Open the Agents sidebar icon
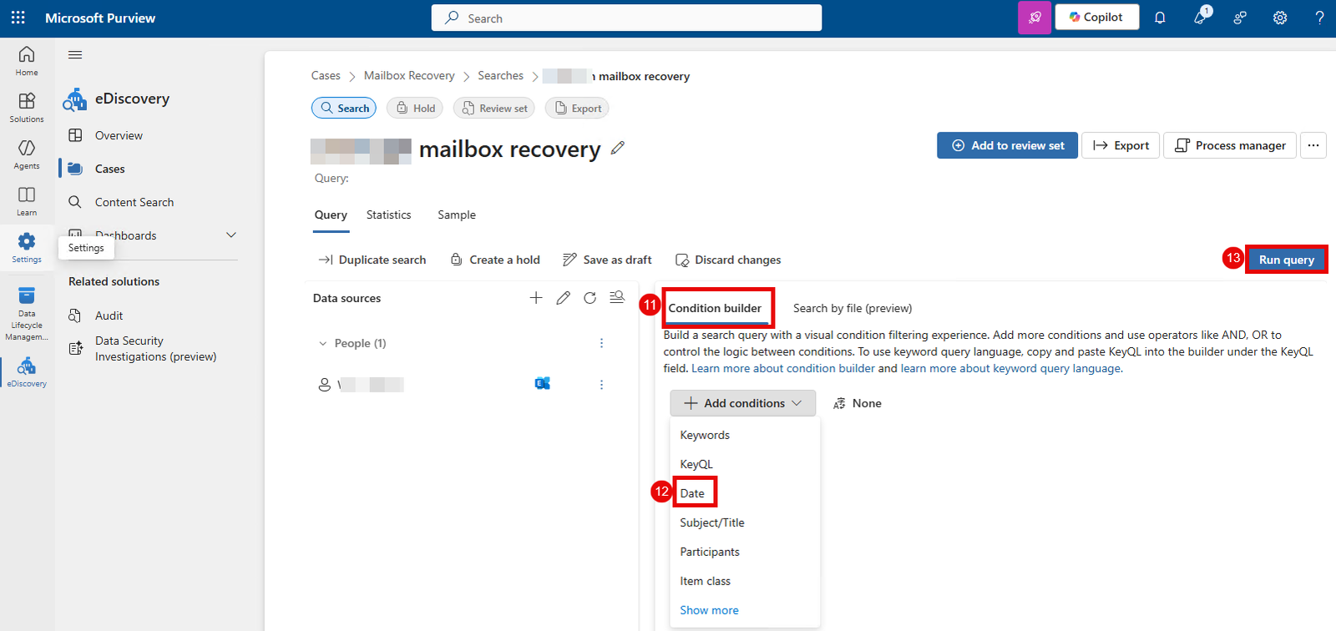Screen dimensions: 1336x631 (x=27, y=153)
